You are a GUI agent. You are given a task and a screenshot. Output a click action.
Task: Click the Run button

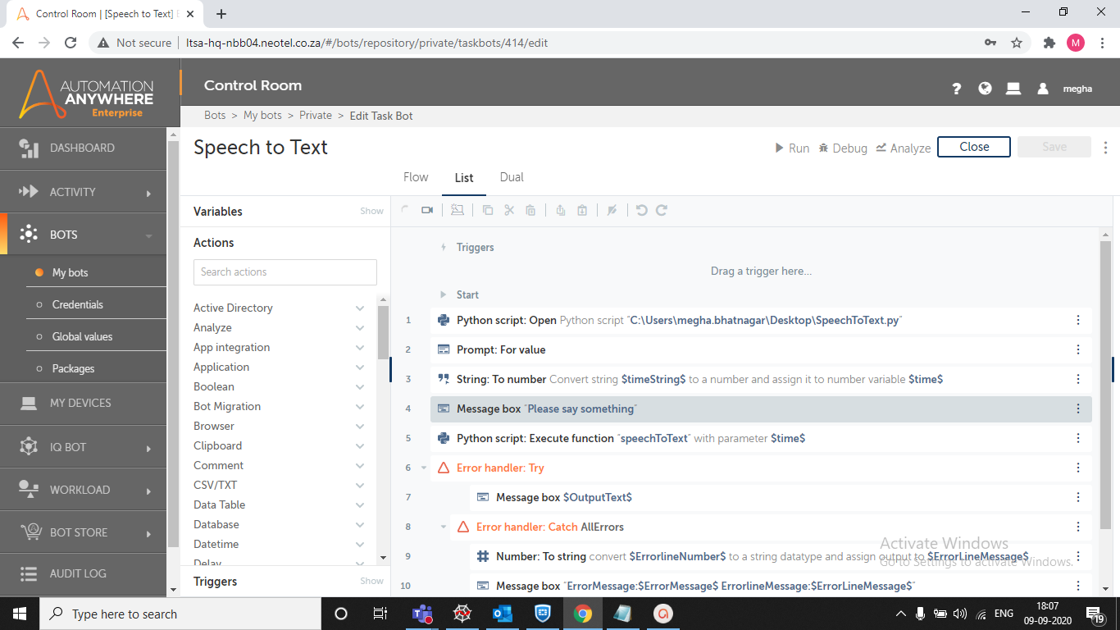click(x=792, y=148)
